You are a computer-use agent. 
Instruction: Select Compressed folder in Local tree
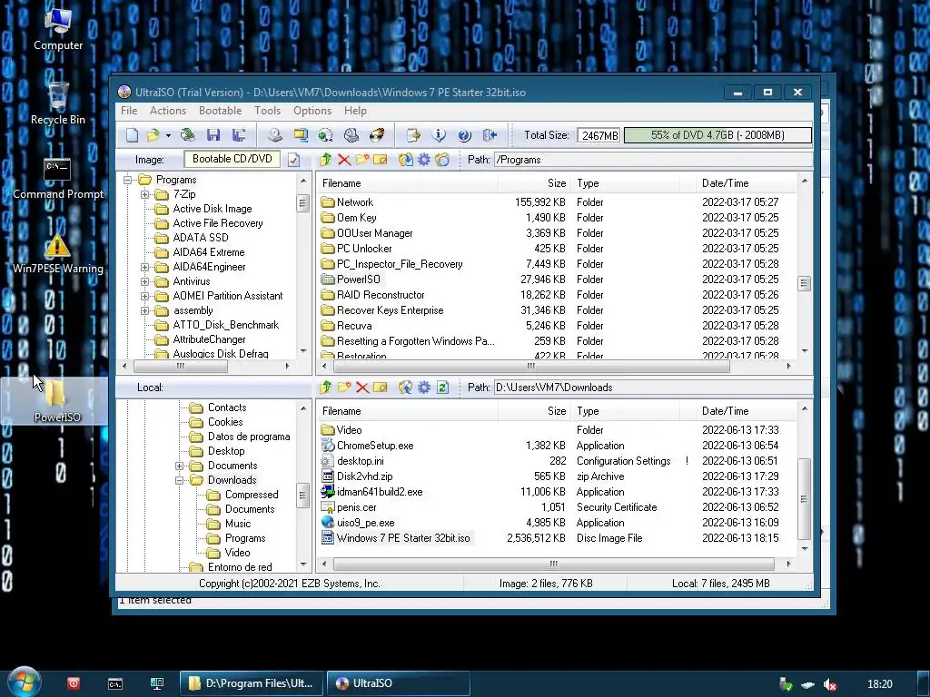252,495
